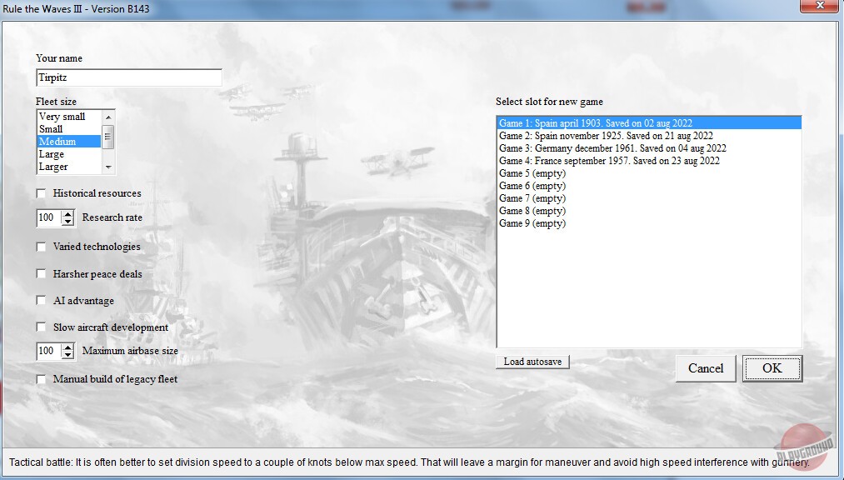844x480 pixels.
Task: Enable the Historical resources checkbox
Action: point(42,193)
